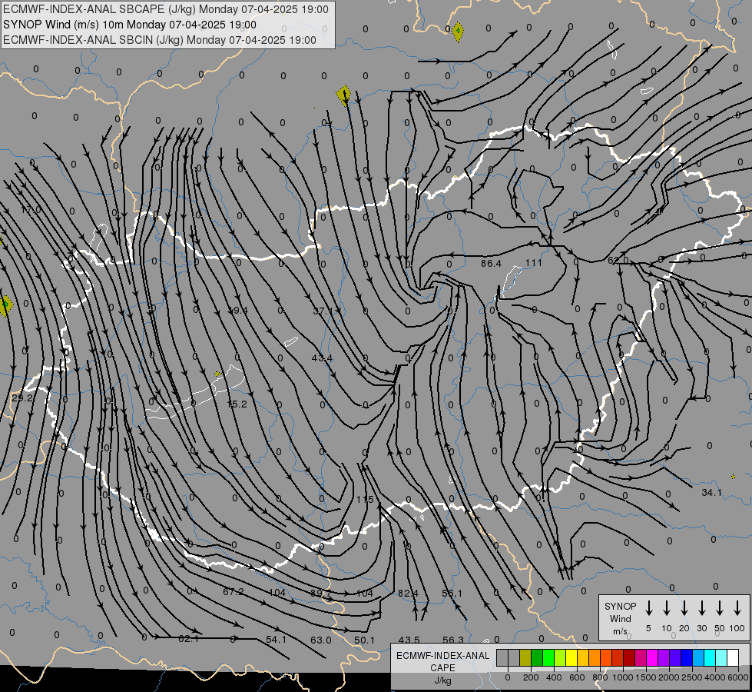
Task: Click the 43.5 value on the map
Action: pyautogui.click(x=409, y=640)
